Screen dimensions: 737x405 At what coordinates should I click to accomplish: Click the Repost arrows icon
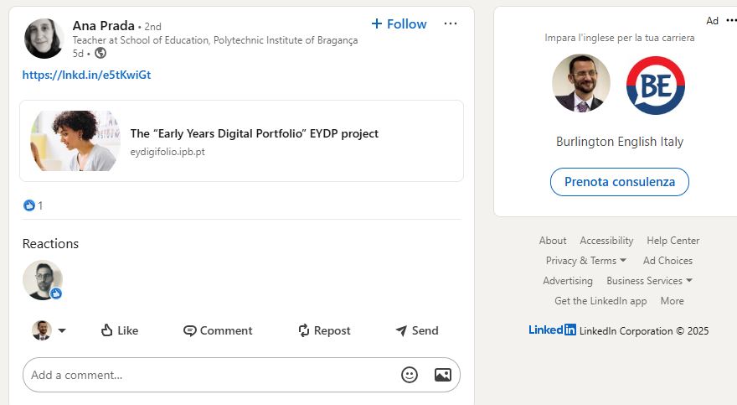tap(304, 330)
